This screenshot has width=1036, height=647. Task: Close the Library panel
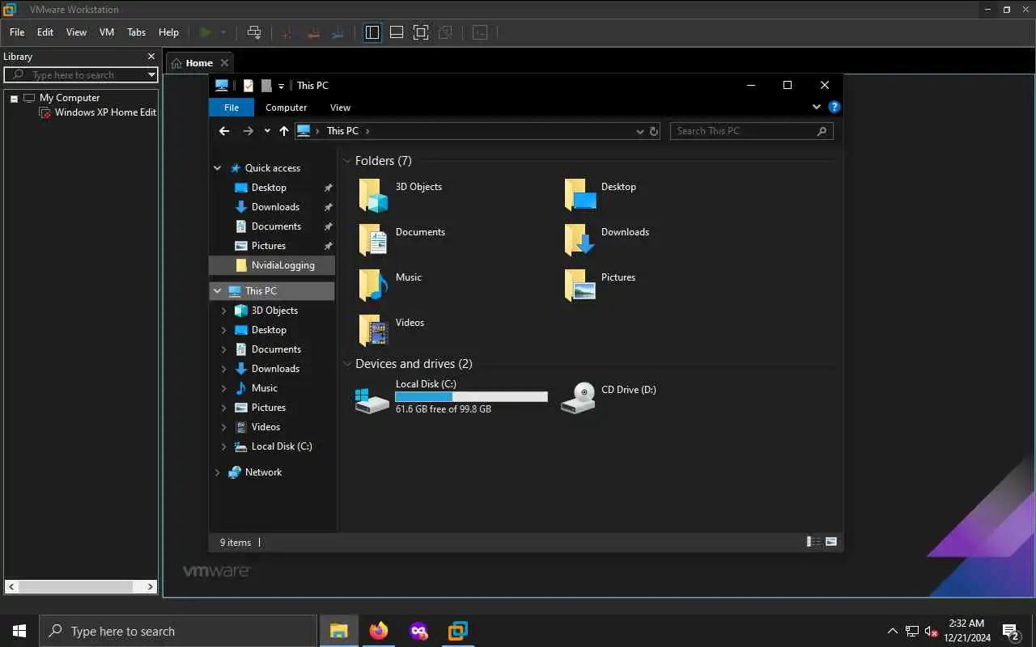(x=151, y=56)
